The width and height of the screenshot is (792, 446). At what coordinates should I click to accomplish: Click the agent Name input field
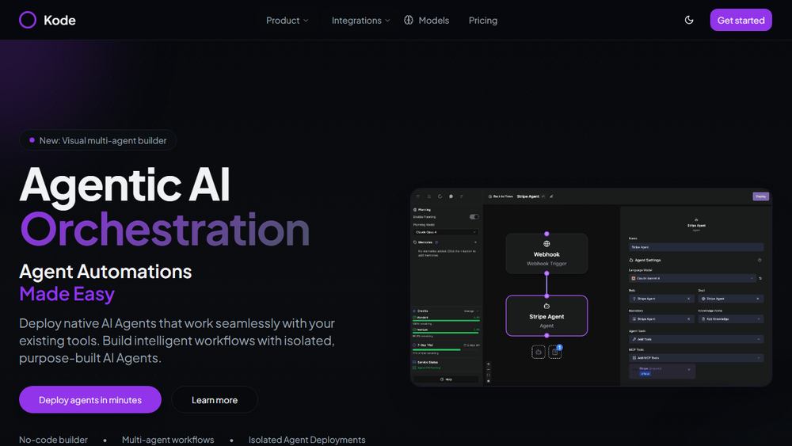(x=696, y=247)
